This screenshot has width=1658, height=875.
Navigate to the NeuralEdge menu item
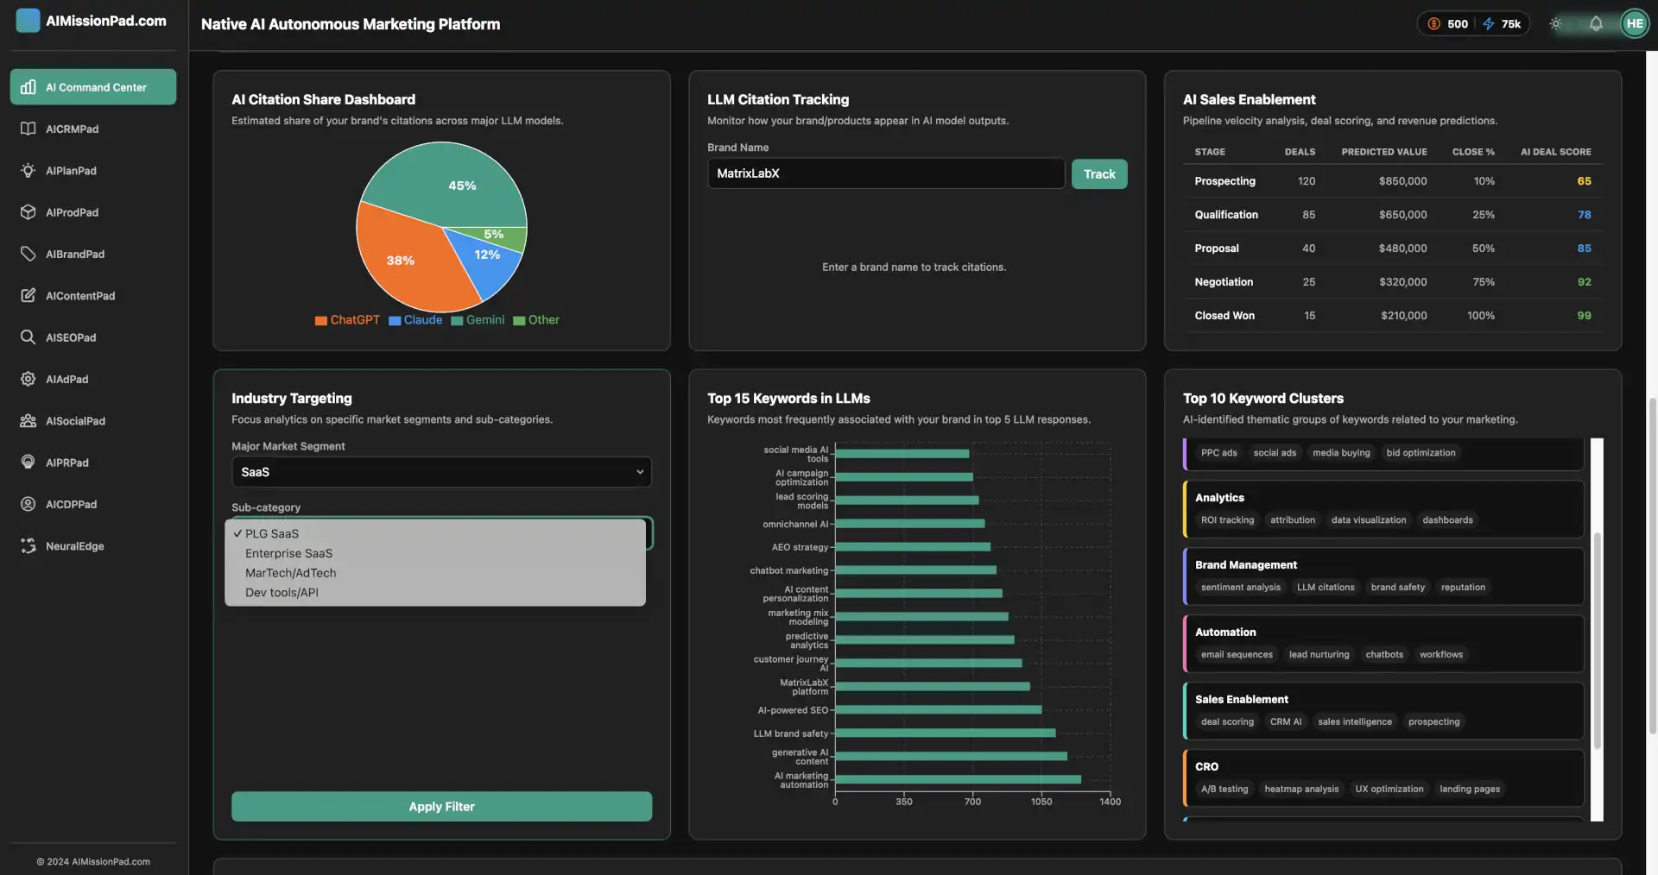click(74, 546)
